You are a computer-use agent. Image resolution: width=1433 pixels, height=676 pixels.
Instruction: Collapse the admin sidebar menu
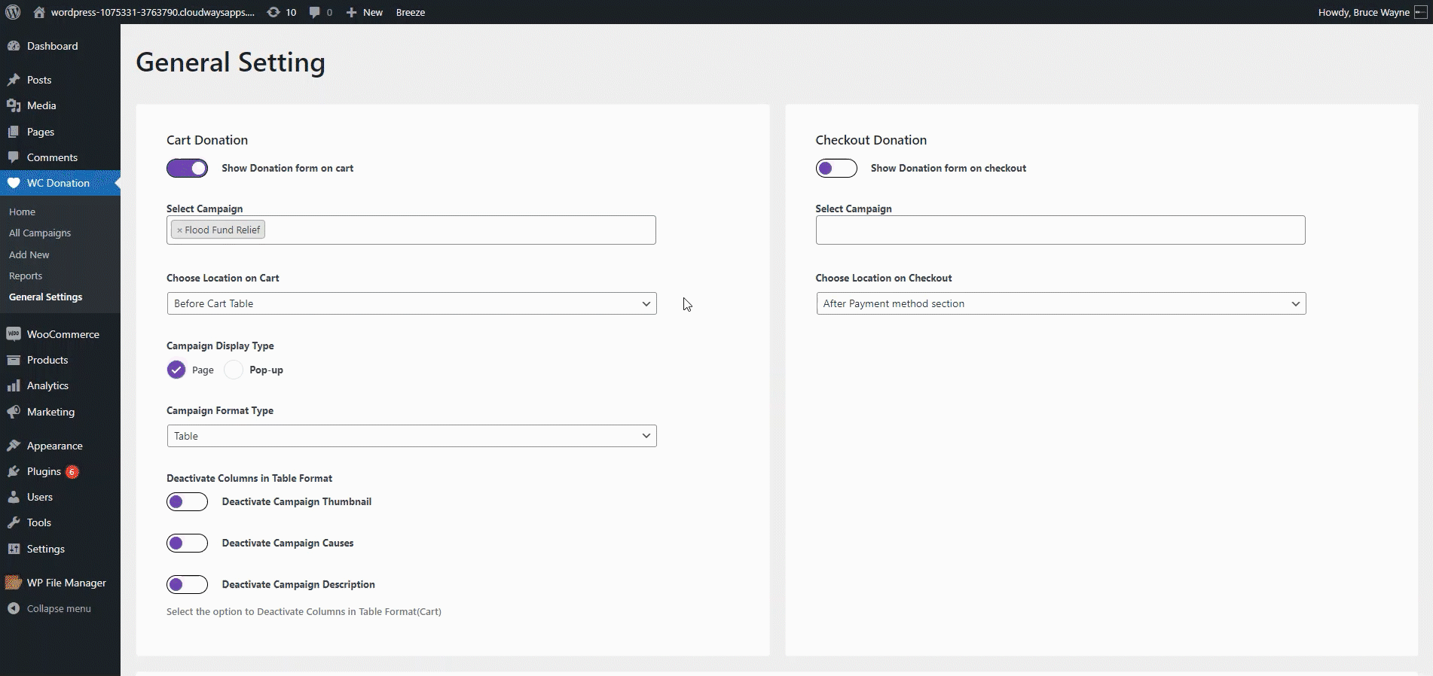click(50, 608)
